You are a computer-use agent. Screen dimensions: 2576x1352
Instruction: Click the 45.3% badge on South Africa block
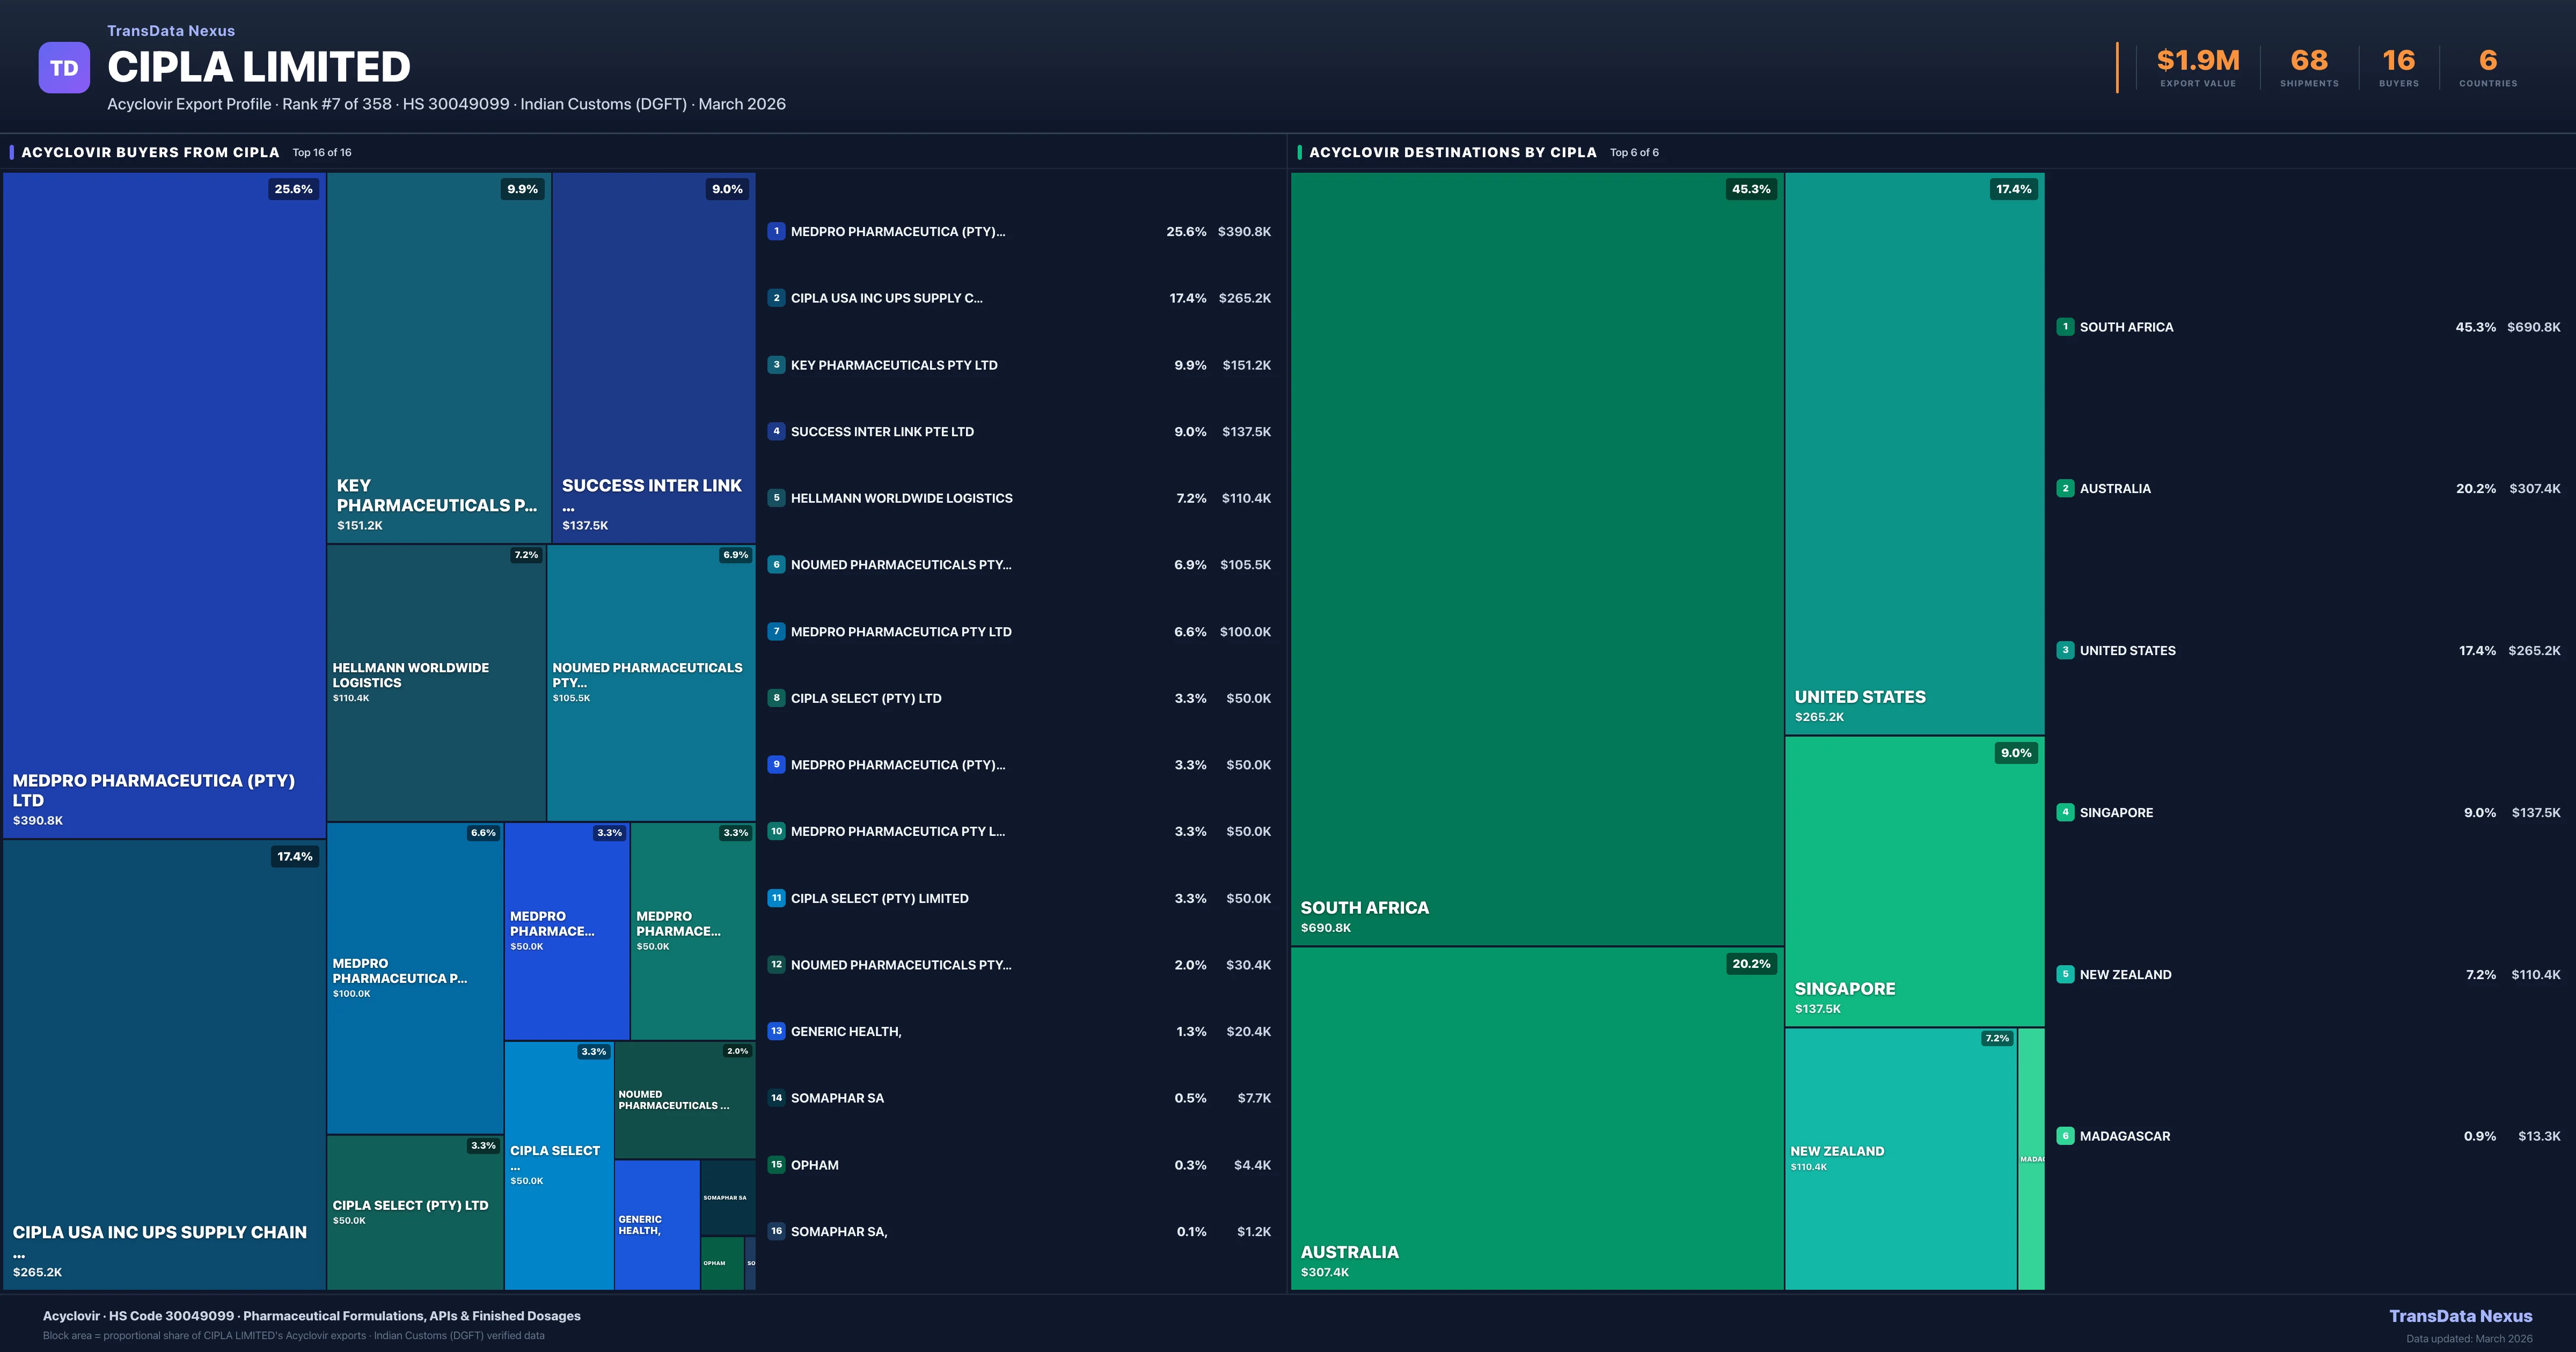tap(1751, 188)
